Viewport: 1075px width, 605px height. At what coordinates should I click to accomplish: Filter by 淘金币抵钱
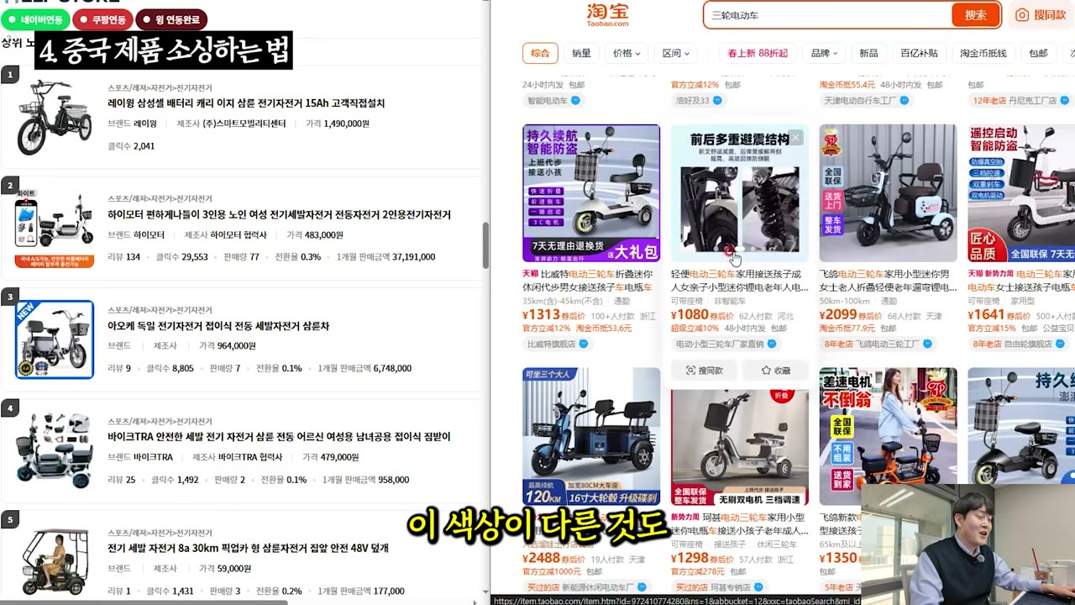(983, 53)
